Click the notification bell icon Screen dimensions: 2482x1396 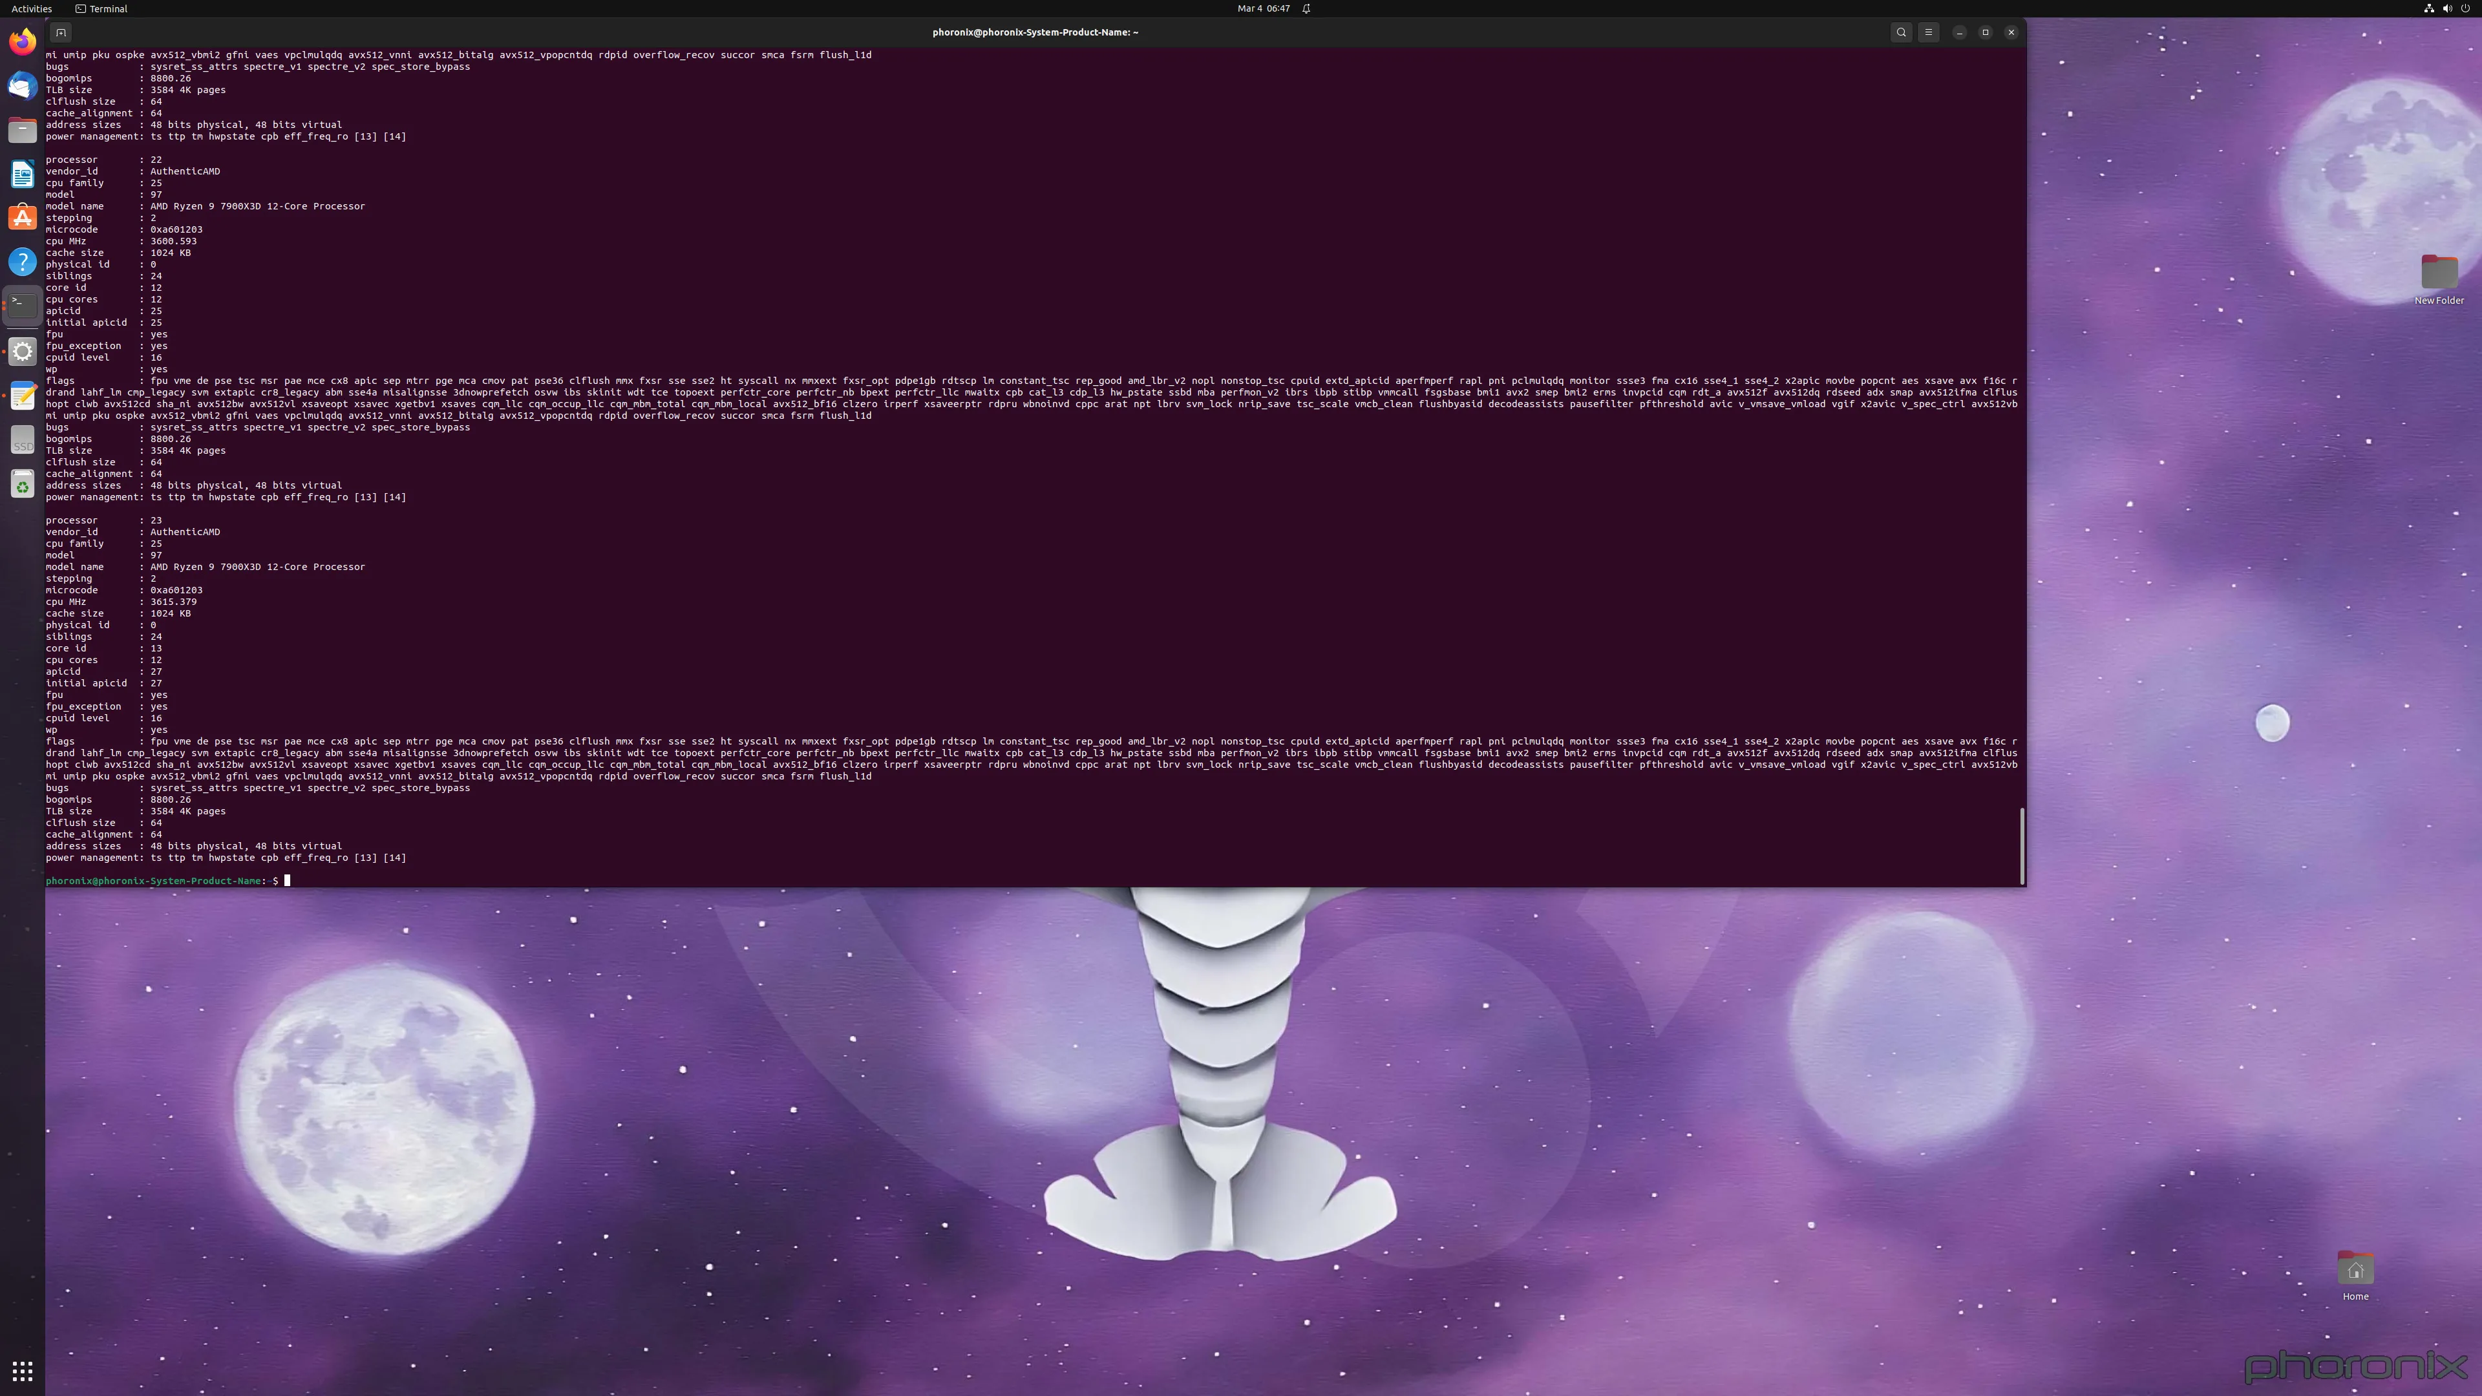click(x=1306, y=8)
